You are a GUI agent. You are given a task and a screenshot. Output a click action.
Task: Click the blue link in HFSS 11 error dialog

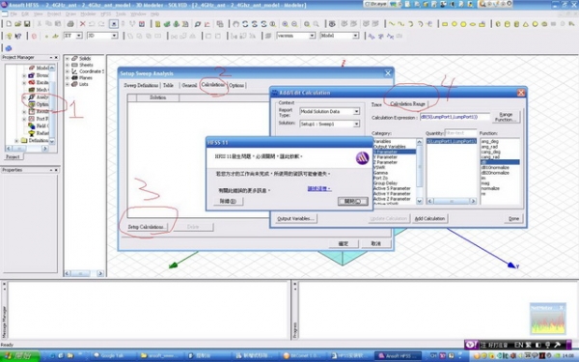point(319,189)
